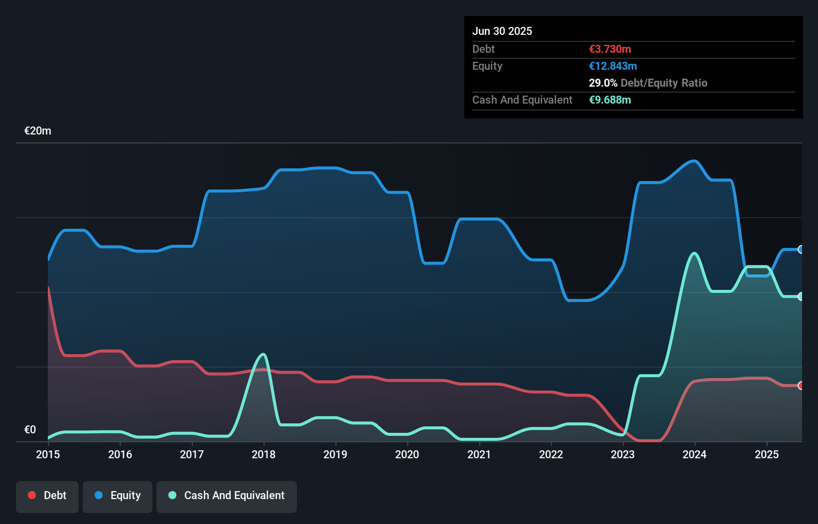This screenshot has width=818, height=524.
Task: Toggle the Debt series visibility
Action: click(47, 495)
